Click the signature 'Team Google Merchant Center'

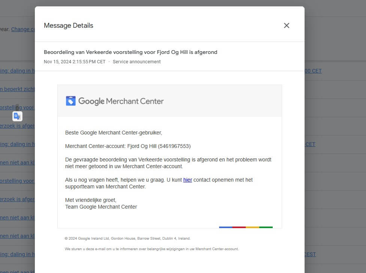(x=101, y=207)
